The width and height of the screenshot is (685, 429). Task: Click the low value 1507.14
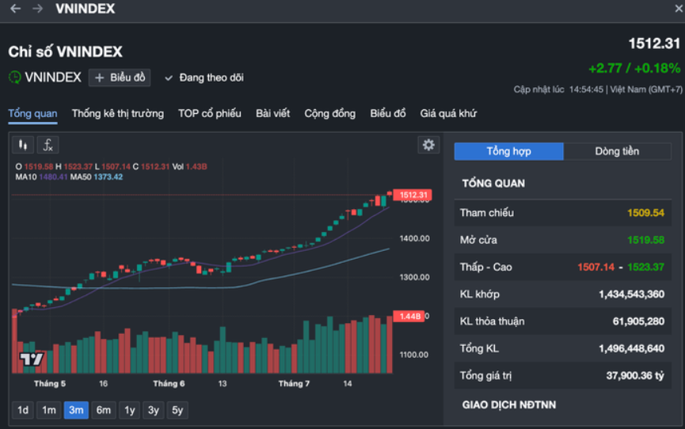(x=596, y=267)
